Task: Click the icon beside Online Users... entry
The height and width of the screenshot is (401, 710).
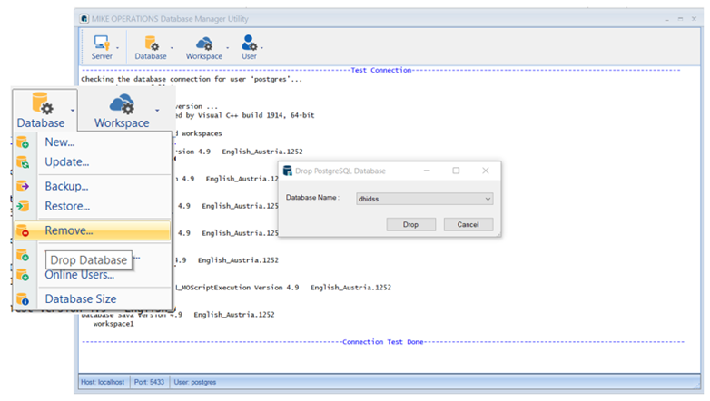Action: pyautogui.click(x=23, y=275)
